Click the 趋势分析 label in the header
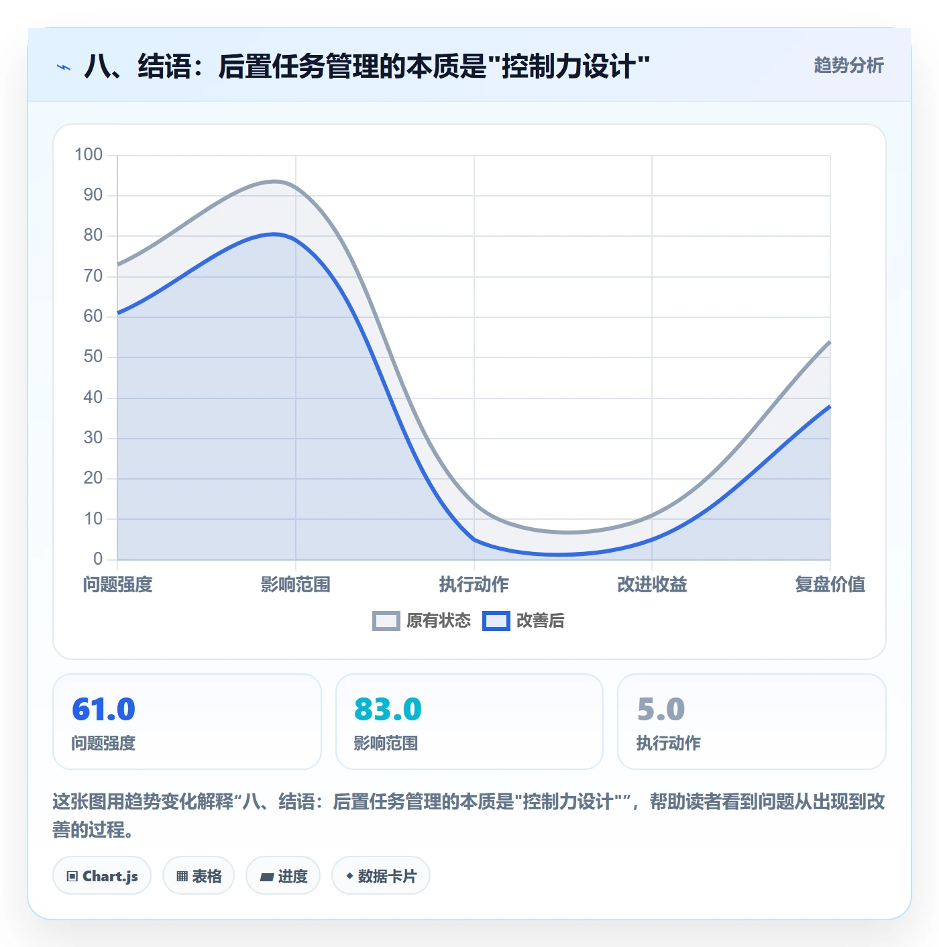 coord(848,66)
